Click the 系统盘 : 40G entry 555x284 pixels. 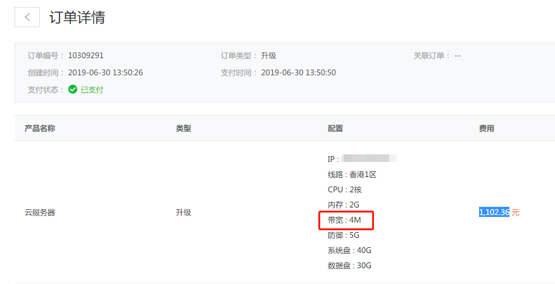[349, 250]
